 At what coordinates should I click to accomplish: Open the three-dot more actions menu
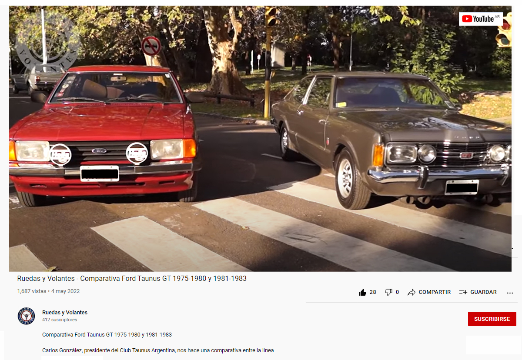pos(510,293)
